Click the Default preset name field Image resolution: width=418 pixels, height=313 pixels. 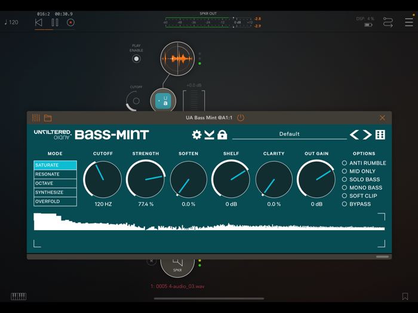pyautogui.click(x=289, y=134)
